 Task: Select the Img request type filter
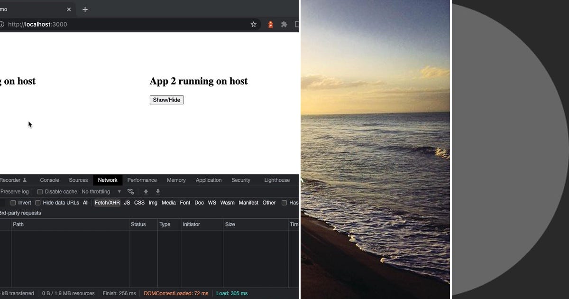point(153,203)
